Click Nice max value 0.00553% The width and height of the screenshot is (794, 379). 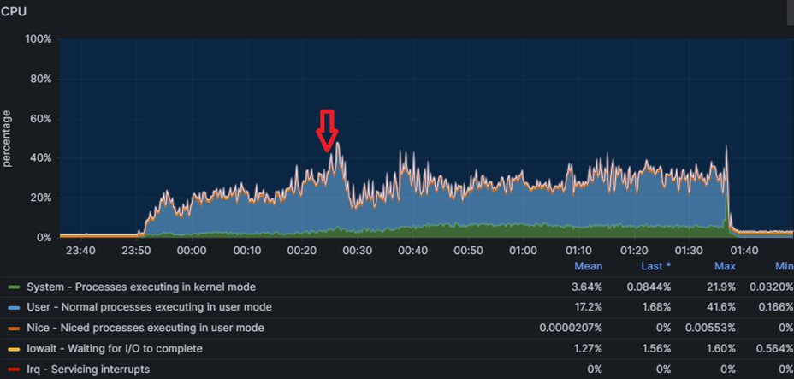(x=710, y=328)
